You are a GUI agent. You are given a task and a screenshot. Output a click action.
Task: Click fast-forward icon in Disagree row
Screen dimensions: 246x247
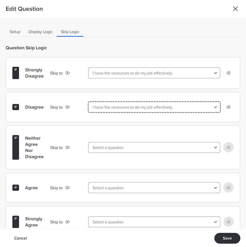68,107
